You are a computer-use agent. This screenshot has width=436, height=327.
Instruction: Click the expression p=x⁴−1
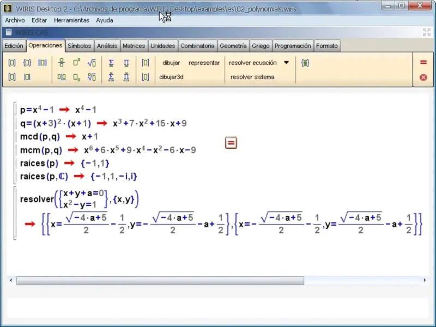(x=37, y=110)
